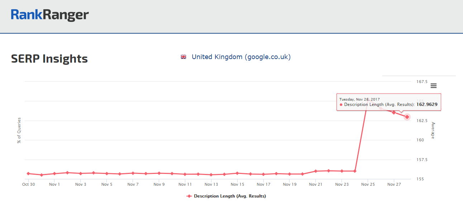The width and height of the screenshot is (463, 209).
Task: Click the 'Average' right axis title
Action: pyautogui.click(x=433, y=130)
